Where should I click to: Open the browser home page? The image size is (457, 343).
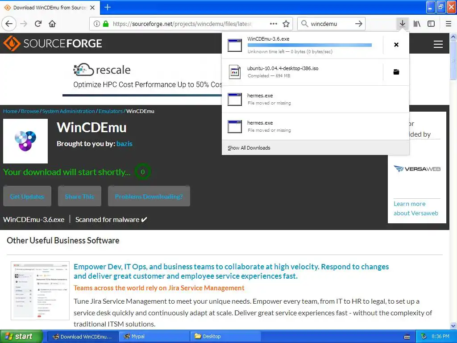(52, 24)
